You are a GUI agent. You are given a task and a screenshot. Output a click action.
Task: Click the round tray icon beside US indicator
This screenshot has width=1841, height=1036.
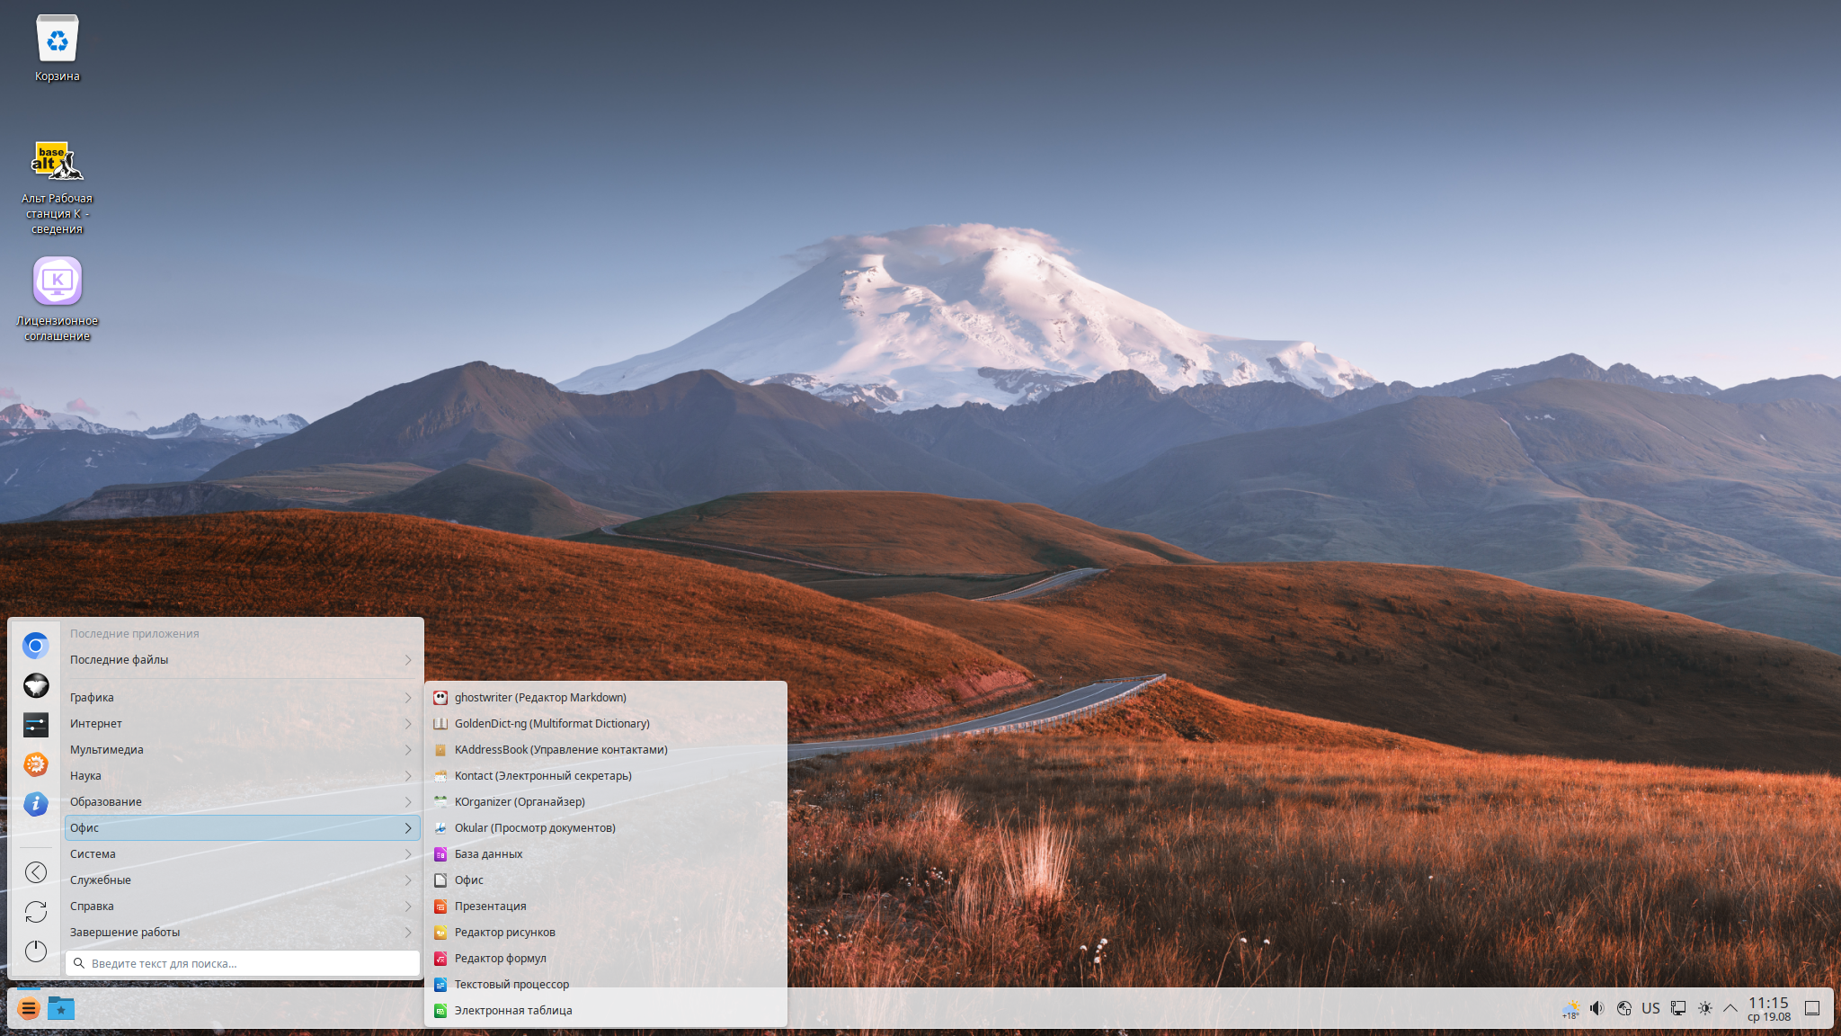(x=1624, y=1008)
